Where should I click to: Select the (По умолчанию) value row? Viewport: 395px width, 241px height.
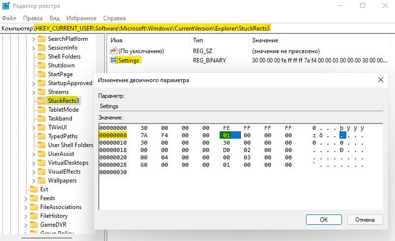pyautogui.click(x=249, y=51)
